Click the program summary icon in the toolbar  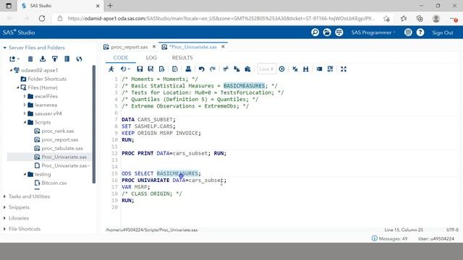(161, 69)
